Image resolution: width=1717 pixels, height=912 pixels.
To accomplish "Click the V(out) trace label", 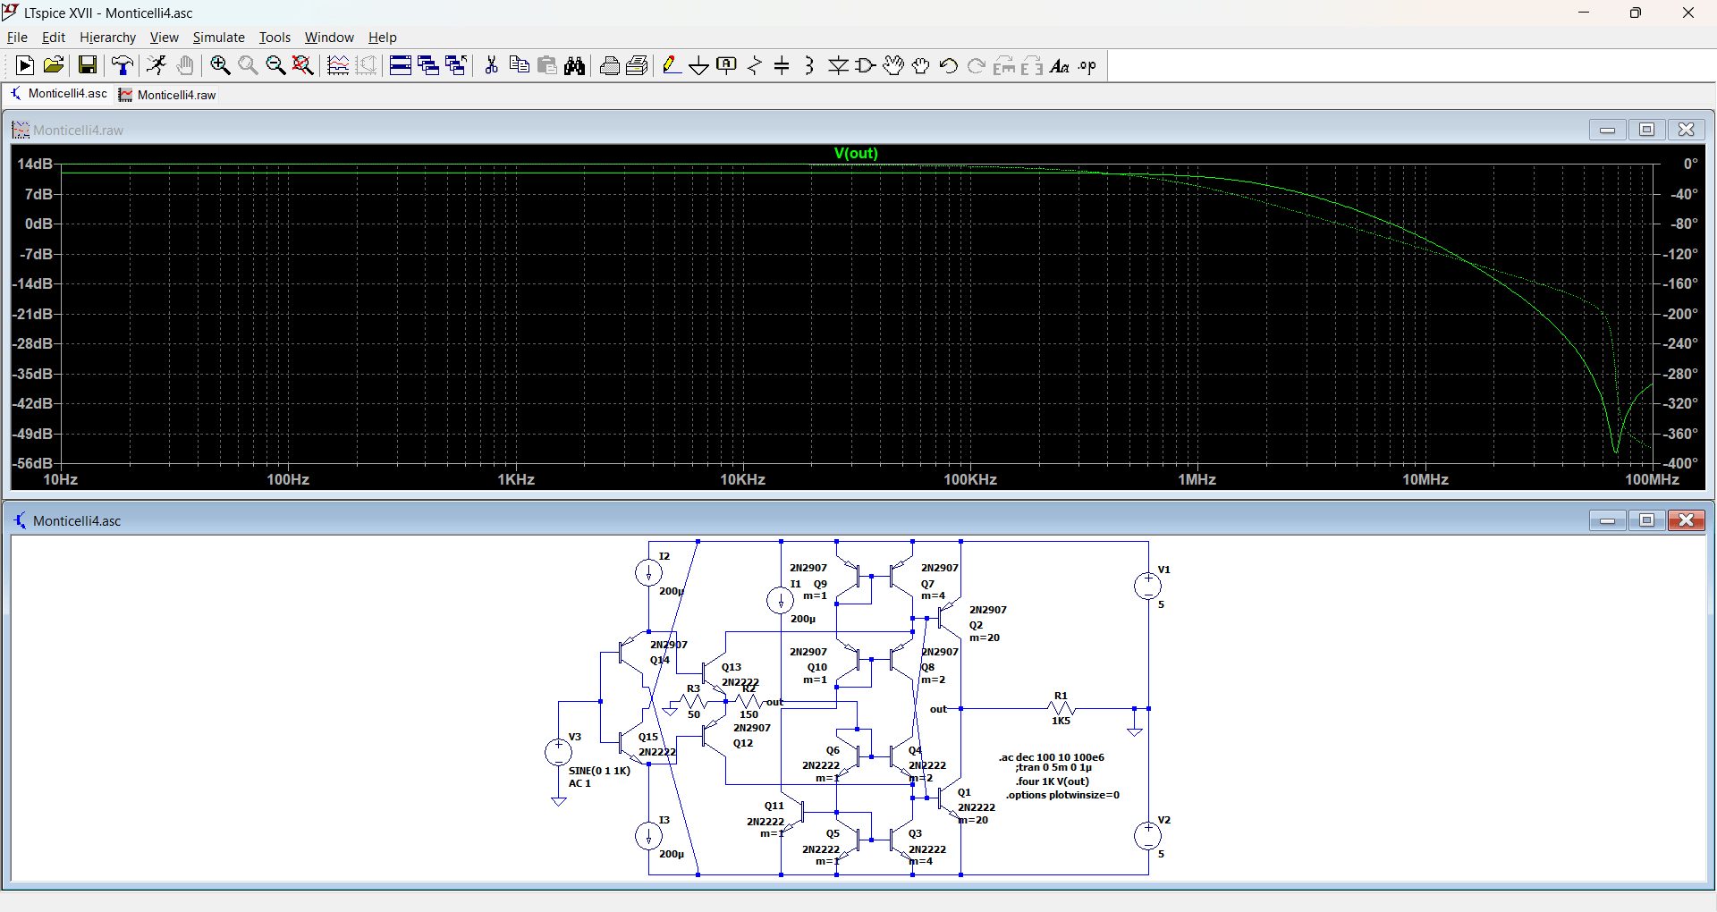I will [x=856, y=154].
